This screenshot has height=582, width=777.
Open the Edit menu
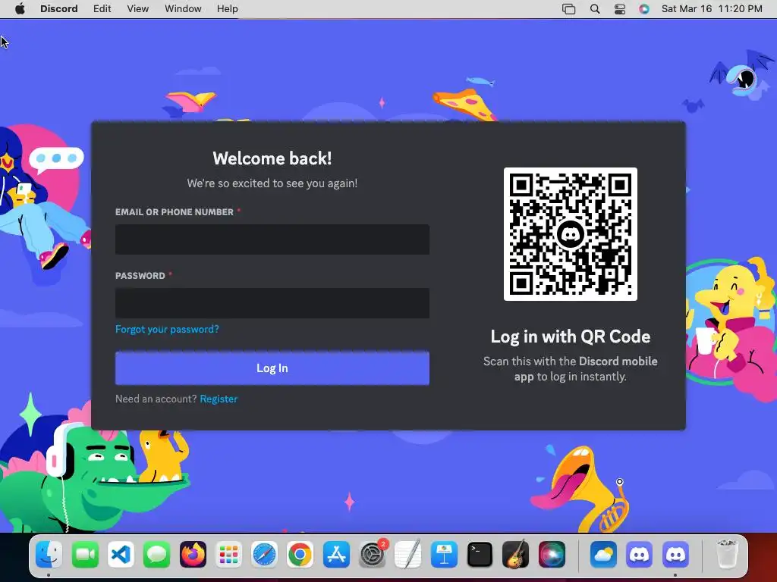pyautogui.click(x=102, y=9)
